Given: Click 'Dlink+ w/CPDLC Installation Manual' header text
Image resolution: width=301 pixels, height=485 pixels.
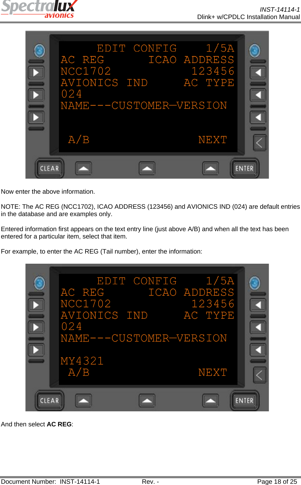Looking at the screenshot, I should click(x=249, y=17).
